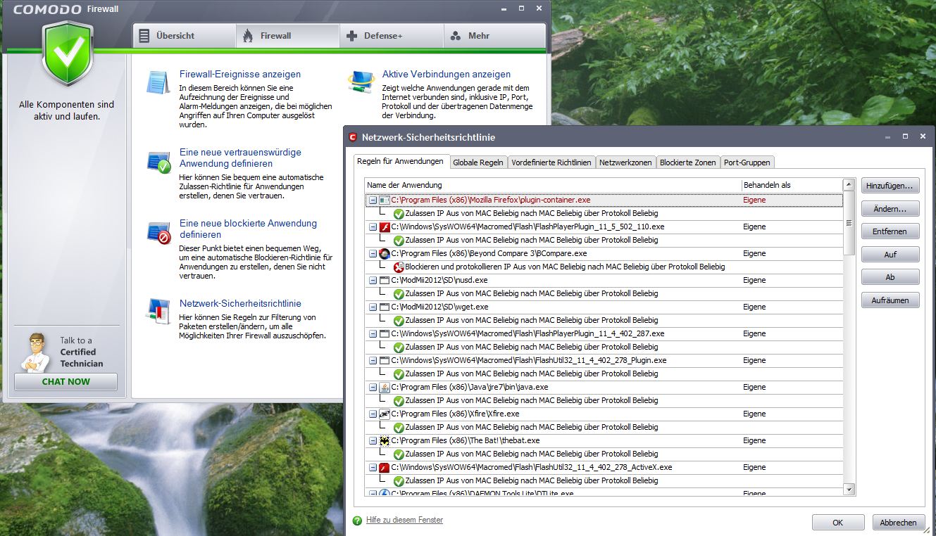This screenshot has height=536, width=936.
Task: Click the Entfernen button
Action: click(890, 231)
